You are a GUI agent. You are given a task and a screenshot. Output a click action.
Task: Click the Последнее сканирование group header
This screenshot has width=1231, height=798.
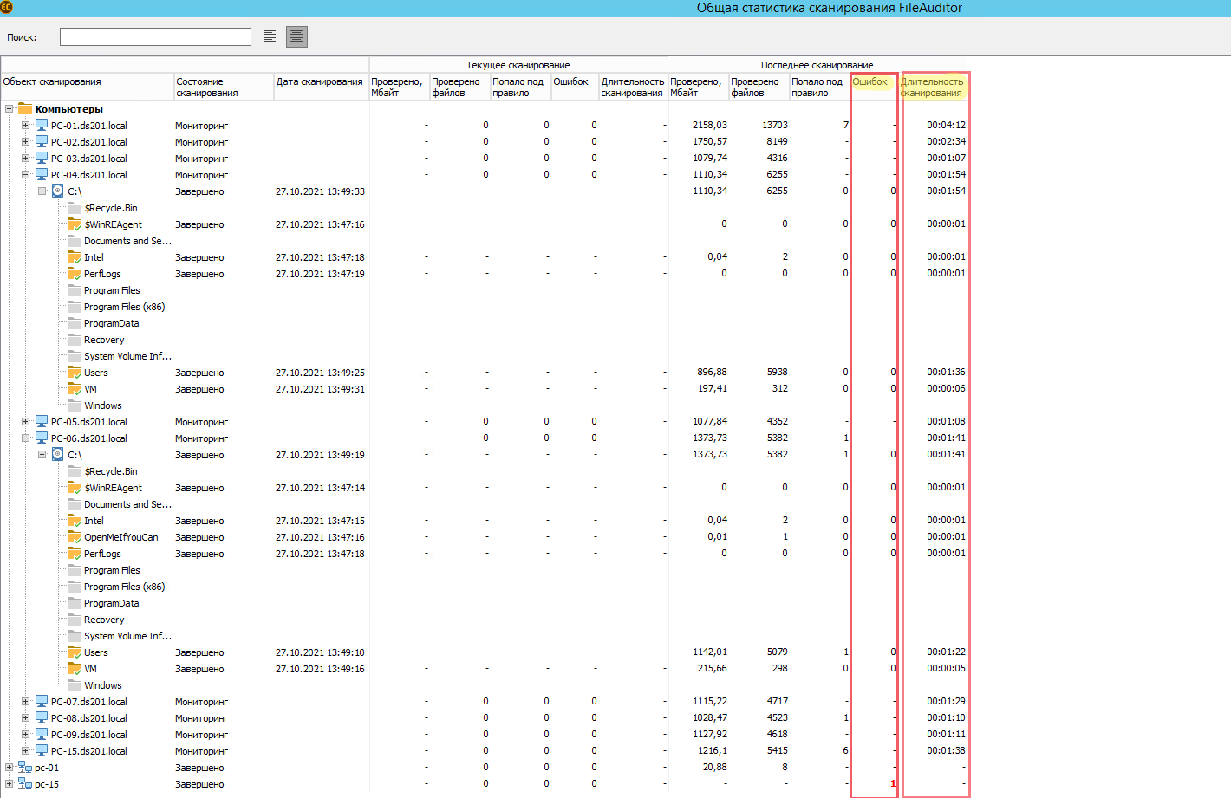817,65
